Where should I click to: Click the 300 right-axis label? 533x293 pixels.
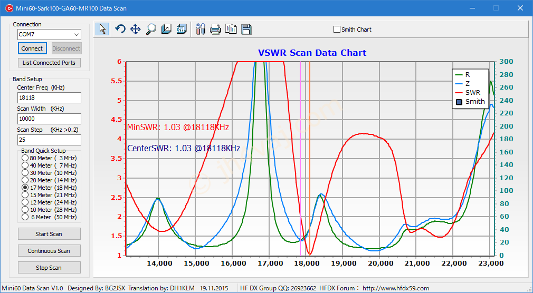pos(507,62)
